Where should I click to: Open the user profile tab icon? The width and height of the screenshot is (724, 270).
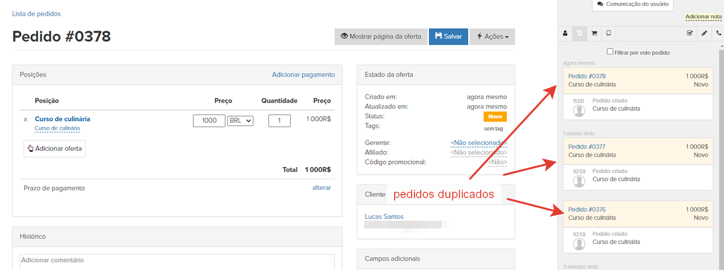[x=565, y=33]
